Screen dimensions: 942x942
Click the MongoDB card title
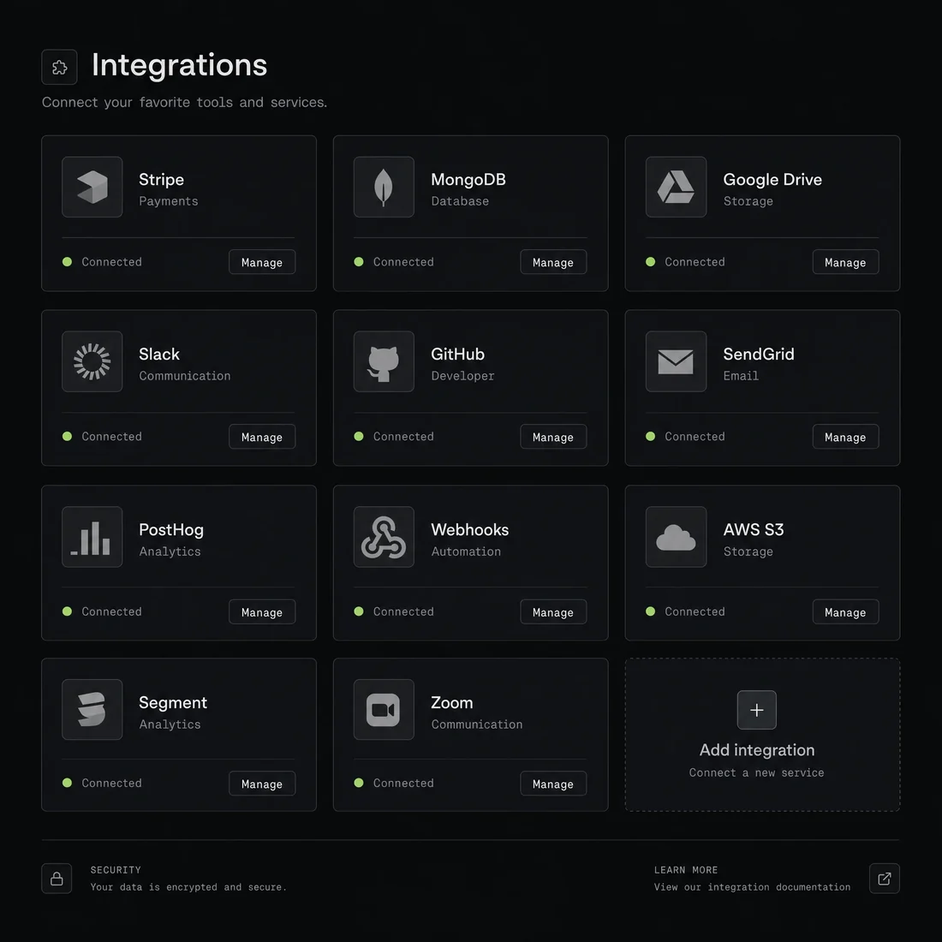[x=468, y=180]
